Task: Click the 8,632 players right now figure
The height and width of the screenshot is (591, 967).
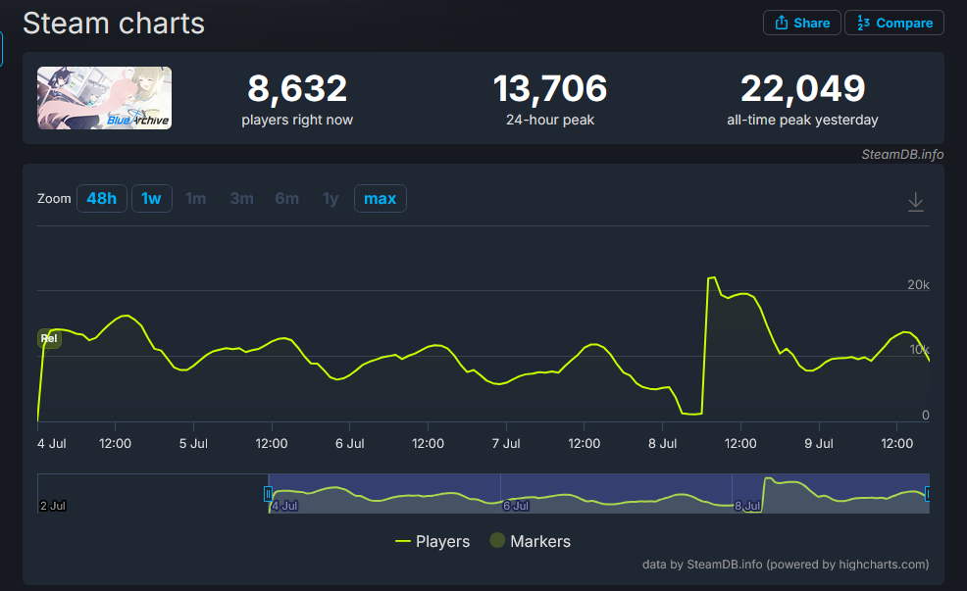Action: (297, 88)
